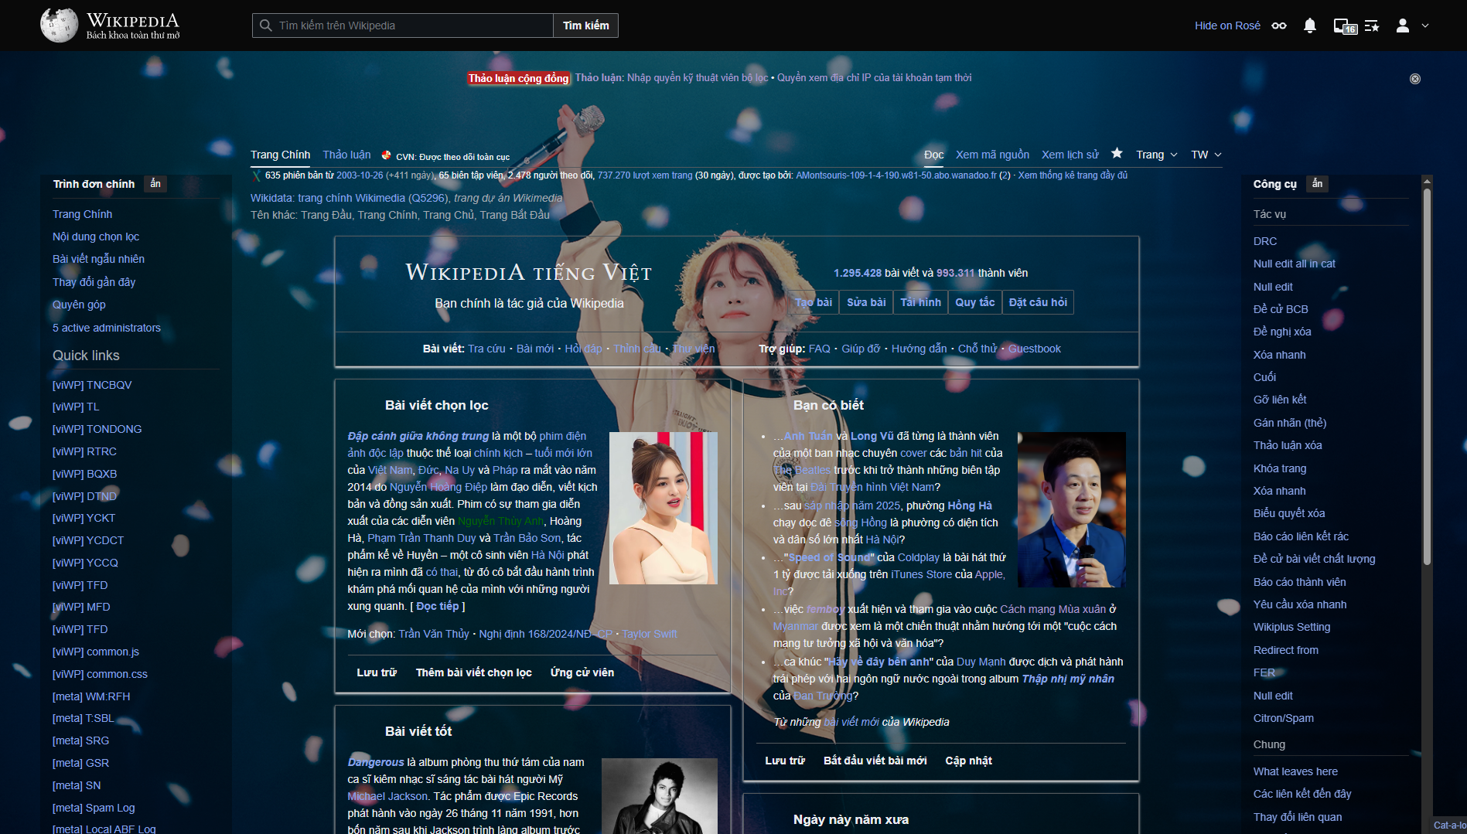Select the Đọc view tab
1467x834 pixels.
click(933, 155)
